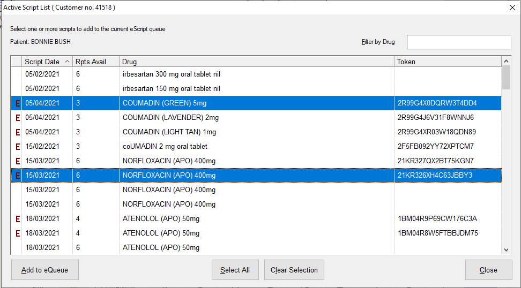
Task: Click the Close button at bottom right
Action: pos(488,270)
